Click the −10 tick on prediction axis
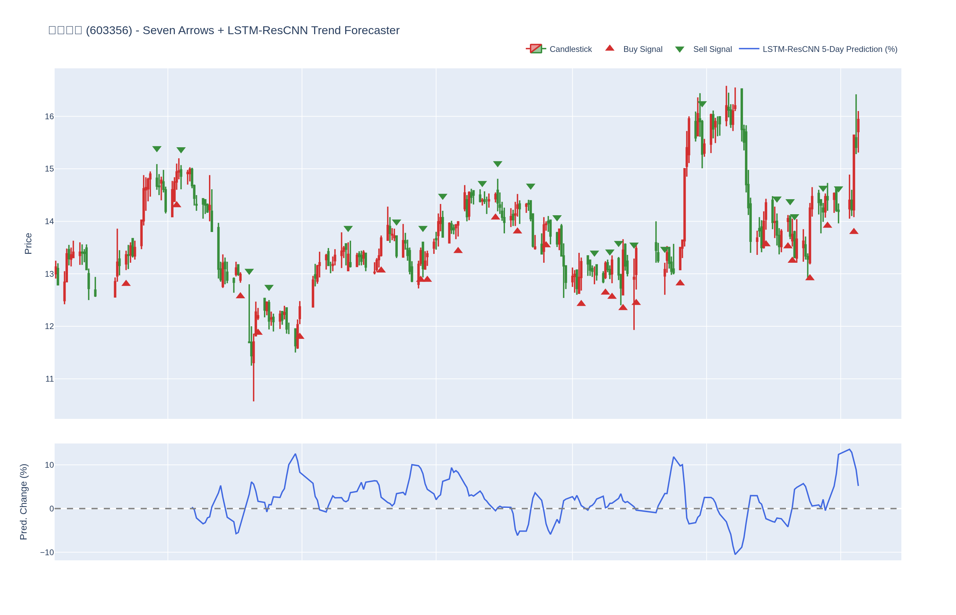Screen dimensions: 956x615 coord(47,552)
